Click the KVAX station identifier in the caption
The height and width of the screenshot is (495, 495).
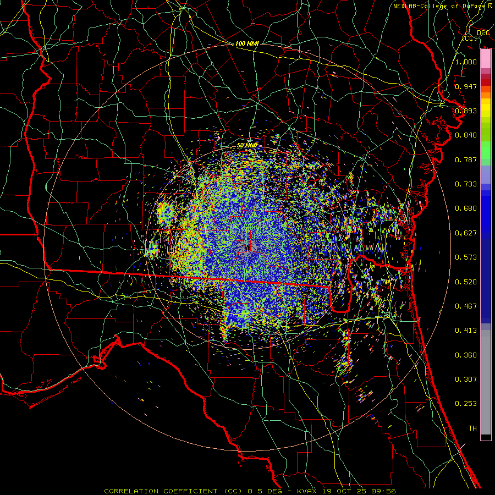click(307, 491)
